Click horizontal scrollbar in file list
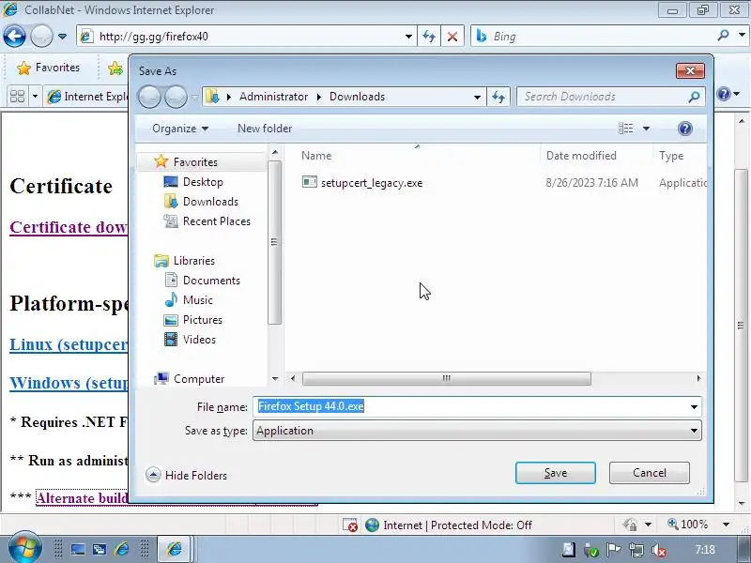 [447, 379]
